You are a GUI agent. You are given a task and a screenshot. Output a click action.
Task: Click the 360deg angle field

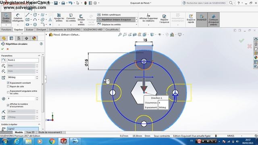click(x=21, y=77)
